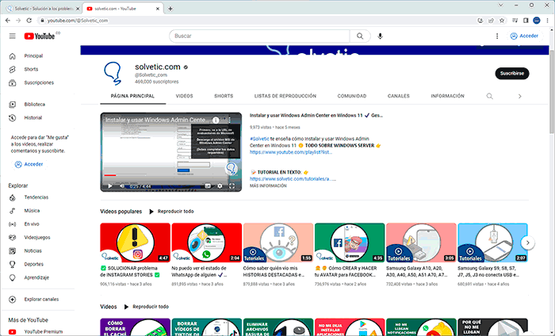Open the solvetic.com/tutoriales link
The width and height of the screenshot is (555, 336).
tap(293, 179)
